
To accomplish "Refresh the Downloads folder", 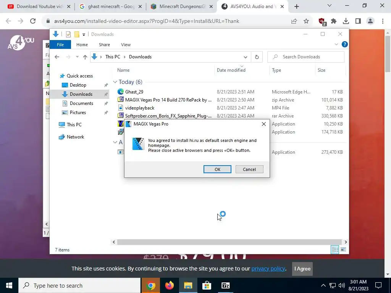I will 257,57.
